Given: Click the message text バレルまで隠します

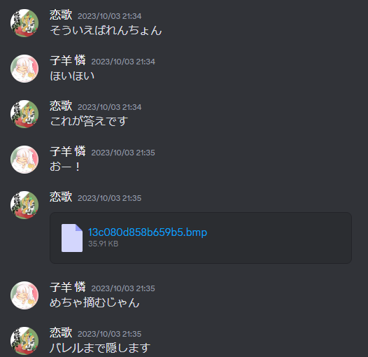Looking at the screenshot, I should [x=100, y=348].
